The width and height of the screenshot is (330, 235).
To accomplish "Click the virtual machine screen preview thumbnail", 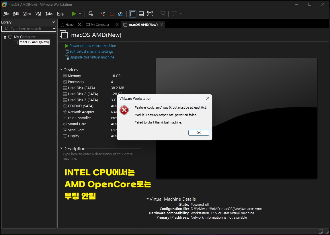I will [236, 118].
